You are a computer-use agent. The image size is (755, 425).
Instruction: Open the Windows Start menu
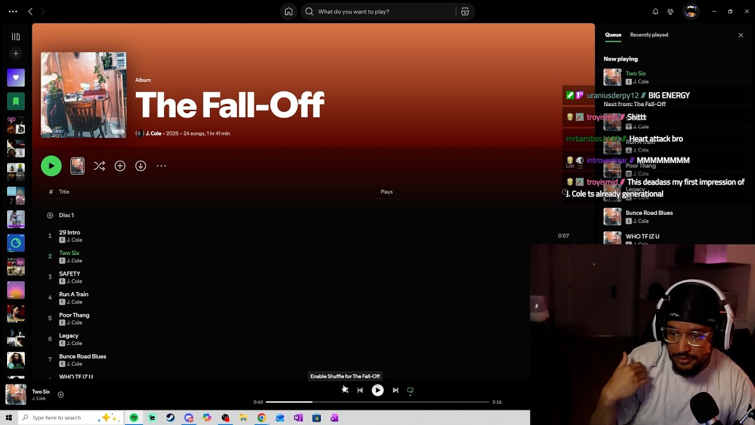[x=9, y=418]
